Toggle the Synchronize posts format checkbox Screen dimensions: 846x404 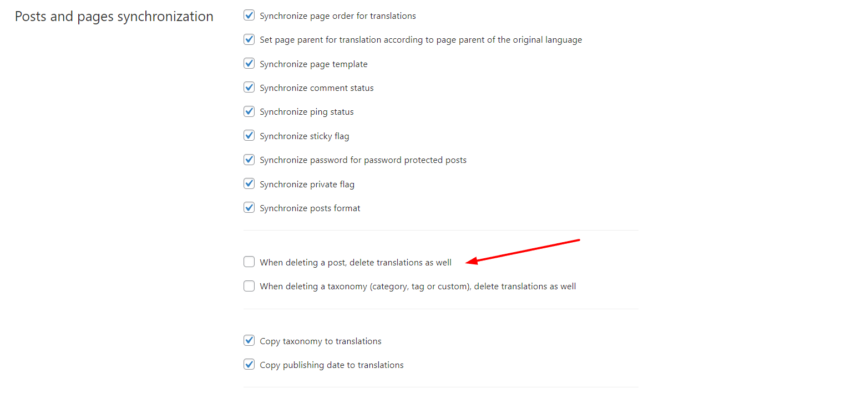pos(249,208)
